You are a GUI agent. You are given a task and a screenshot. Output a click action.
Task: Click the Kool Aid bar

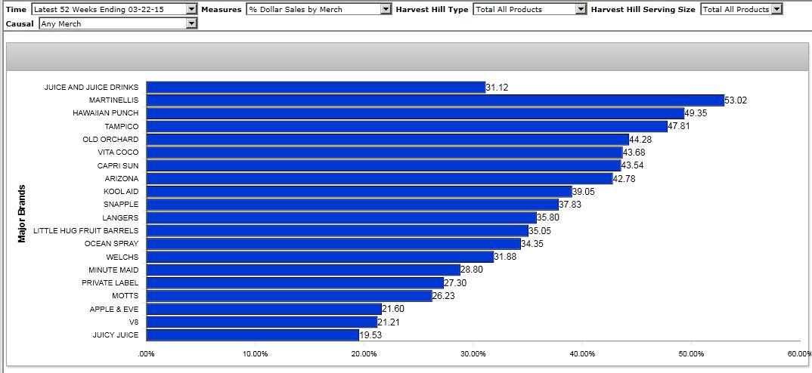[x=359, y=192]
